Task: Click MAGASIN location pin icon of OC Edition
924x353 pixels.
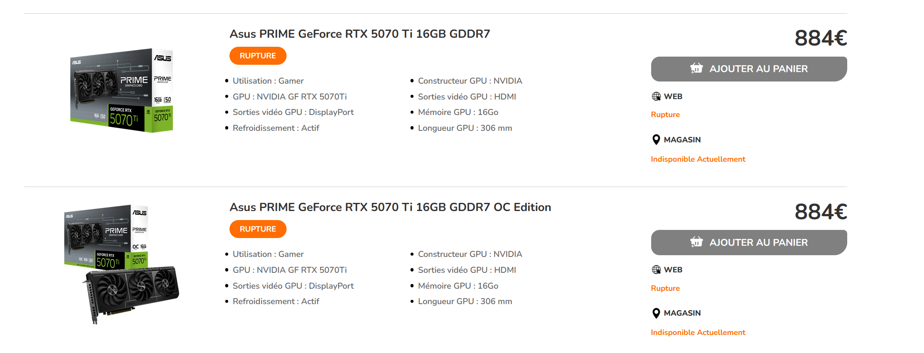Action: (x=656, y=313)
